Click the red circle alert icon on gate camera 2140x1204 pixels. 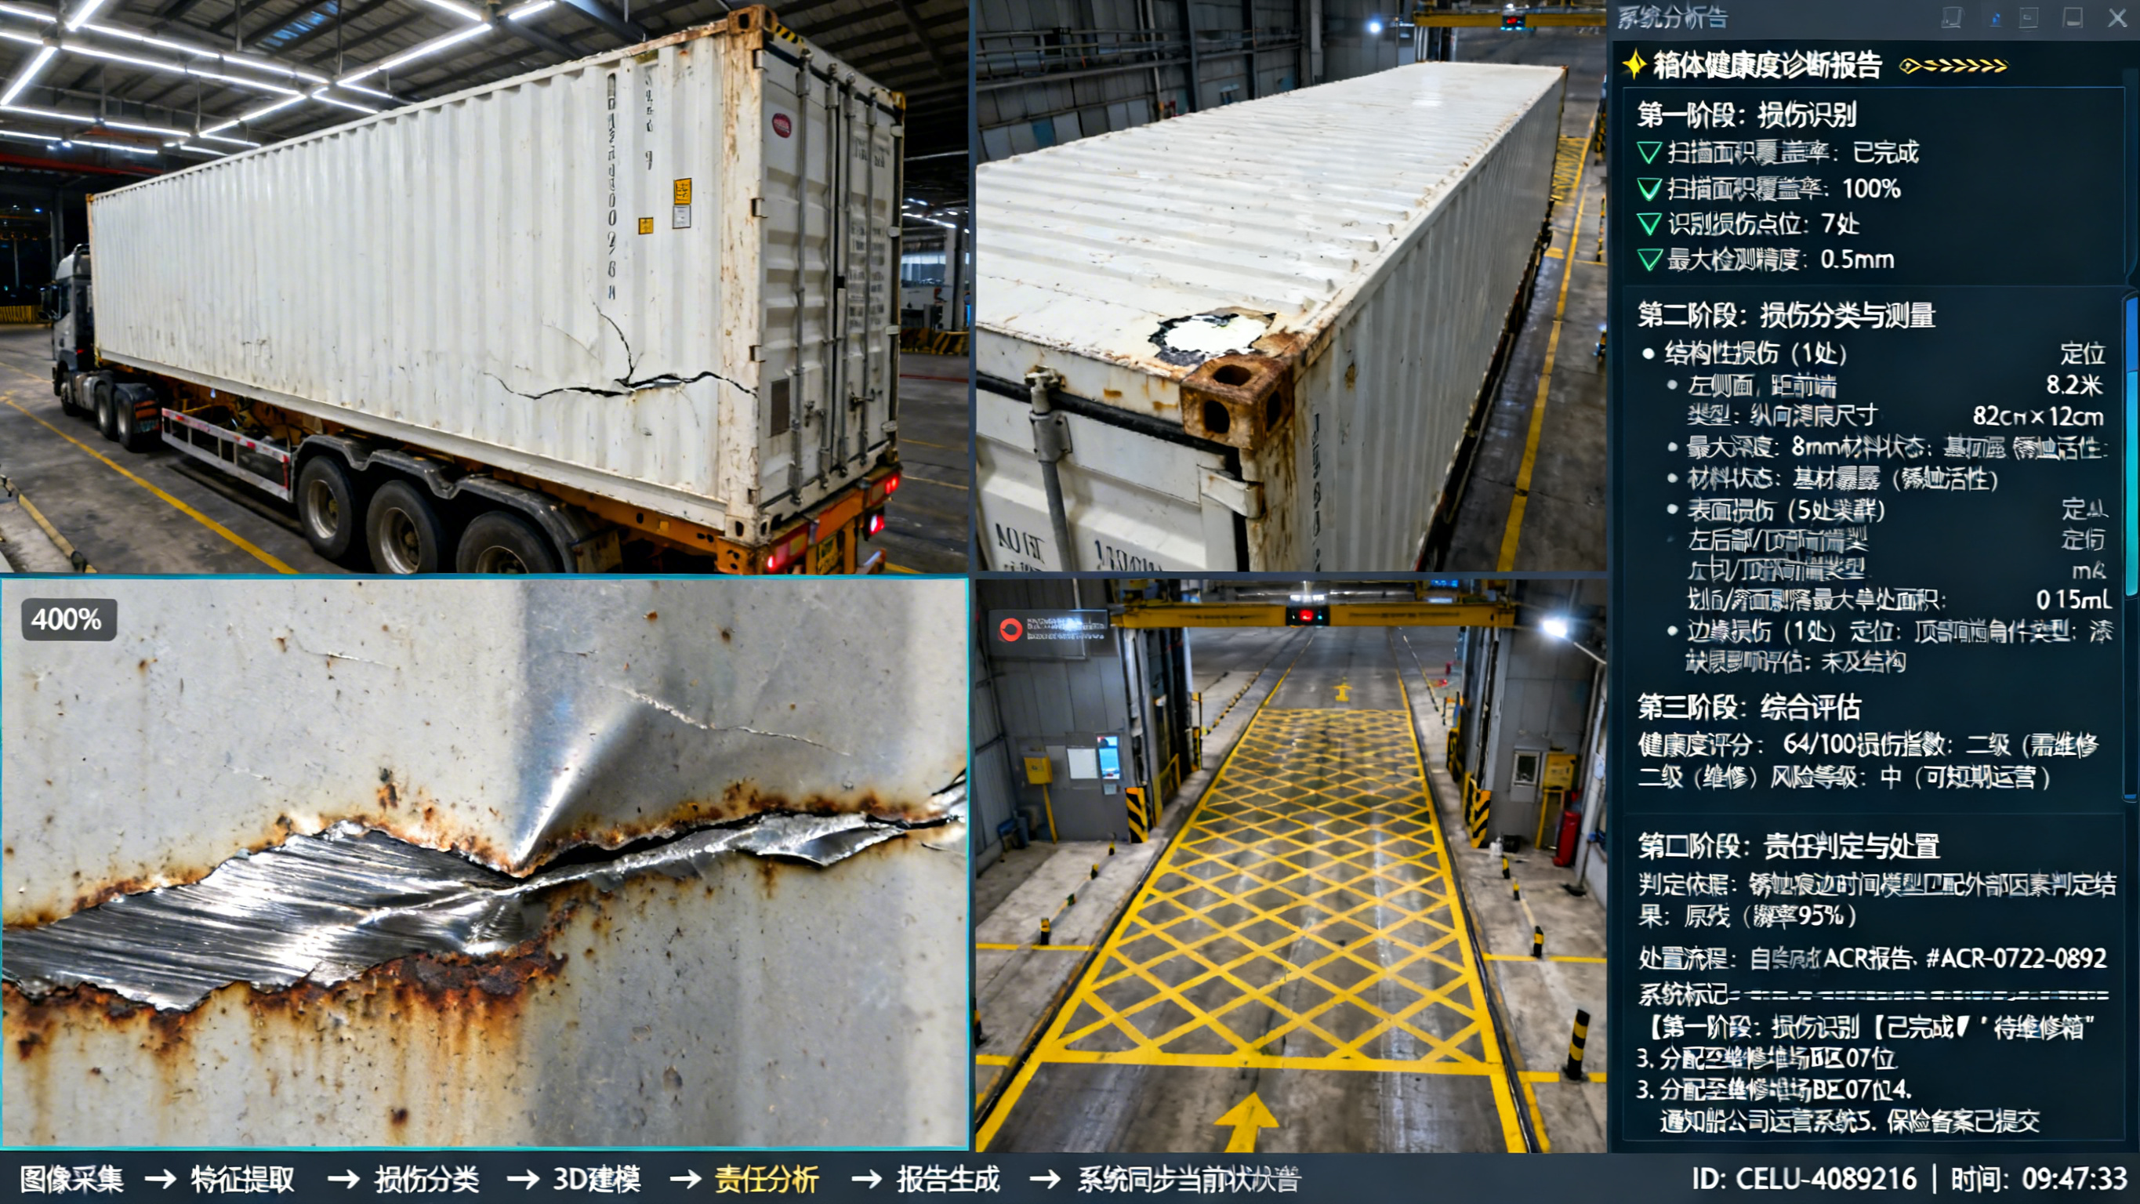pyautogui.click(x=1010, y=630)
